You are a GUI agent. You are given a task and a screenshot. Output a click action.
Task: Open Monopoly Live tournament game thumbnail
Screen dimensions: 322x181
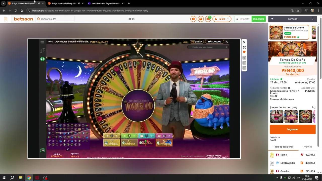click(x=277, y=116)
